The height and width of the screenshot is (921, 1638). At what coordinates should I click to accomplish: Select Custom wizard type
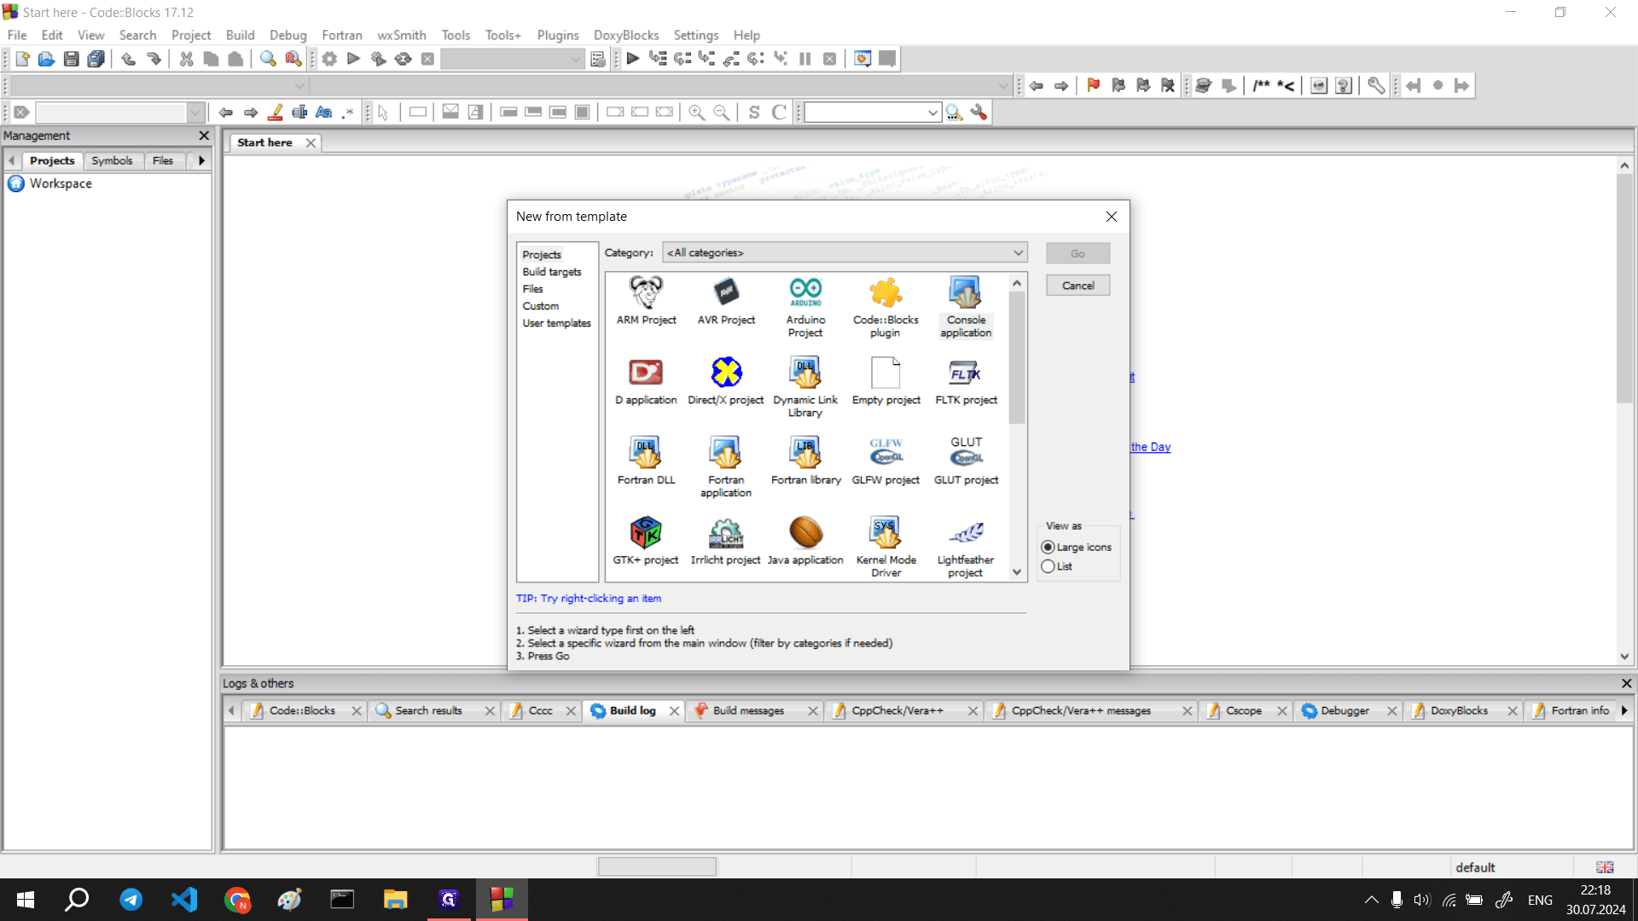coord(541,306)
